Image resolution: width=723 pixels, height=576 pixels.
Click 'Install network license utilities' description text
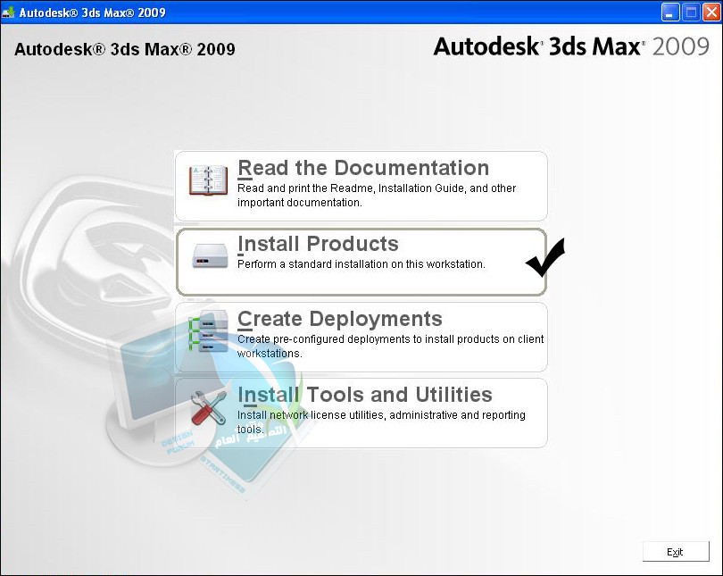tap(381, 422)
